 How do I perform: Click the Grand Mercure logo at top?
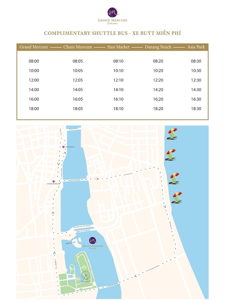coord(112,16)
